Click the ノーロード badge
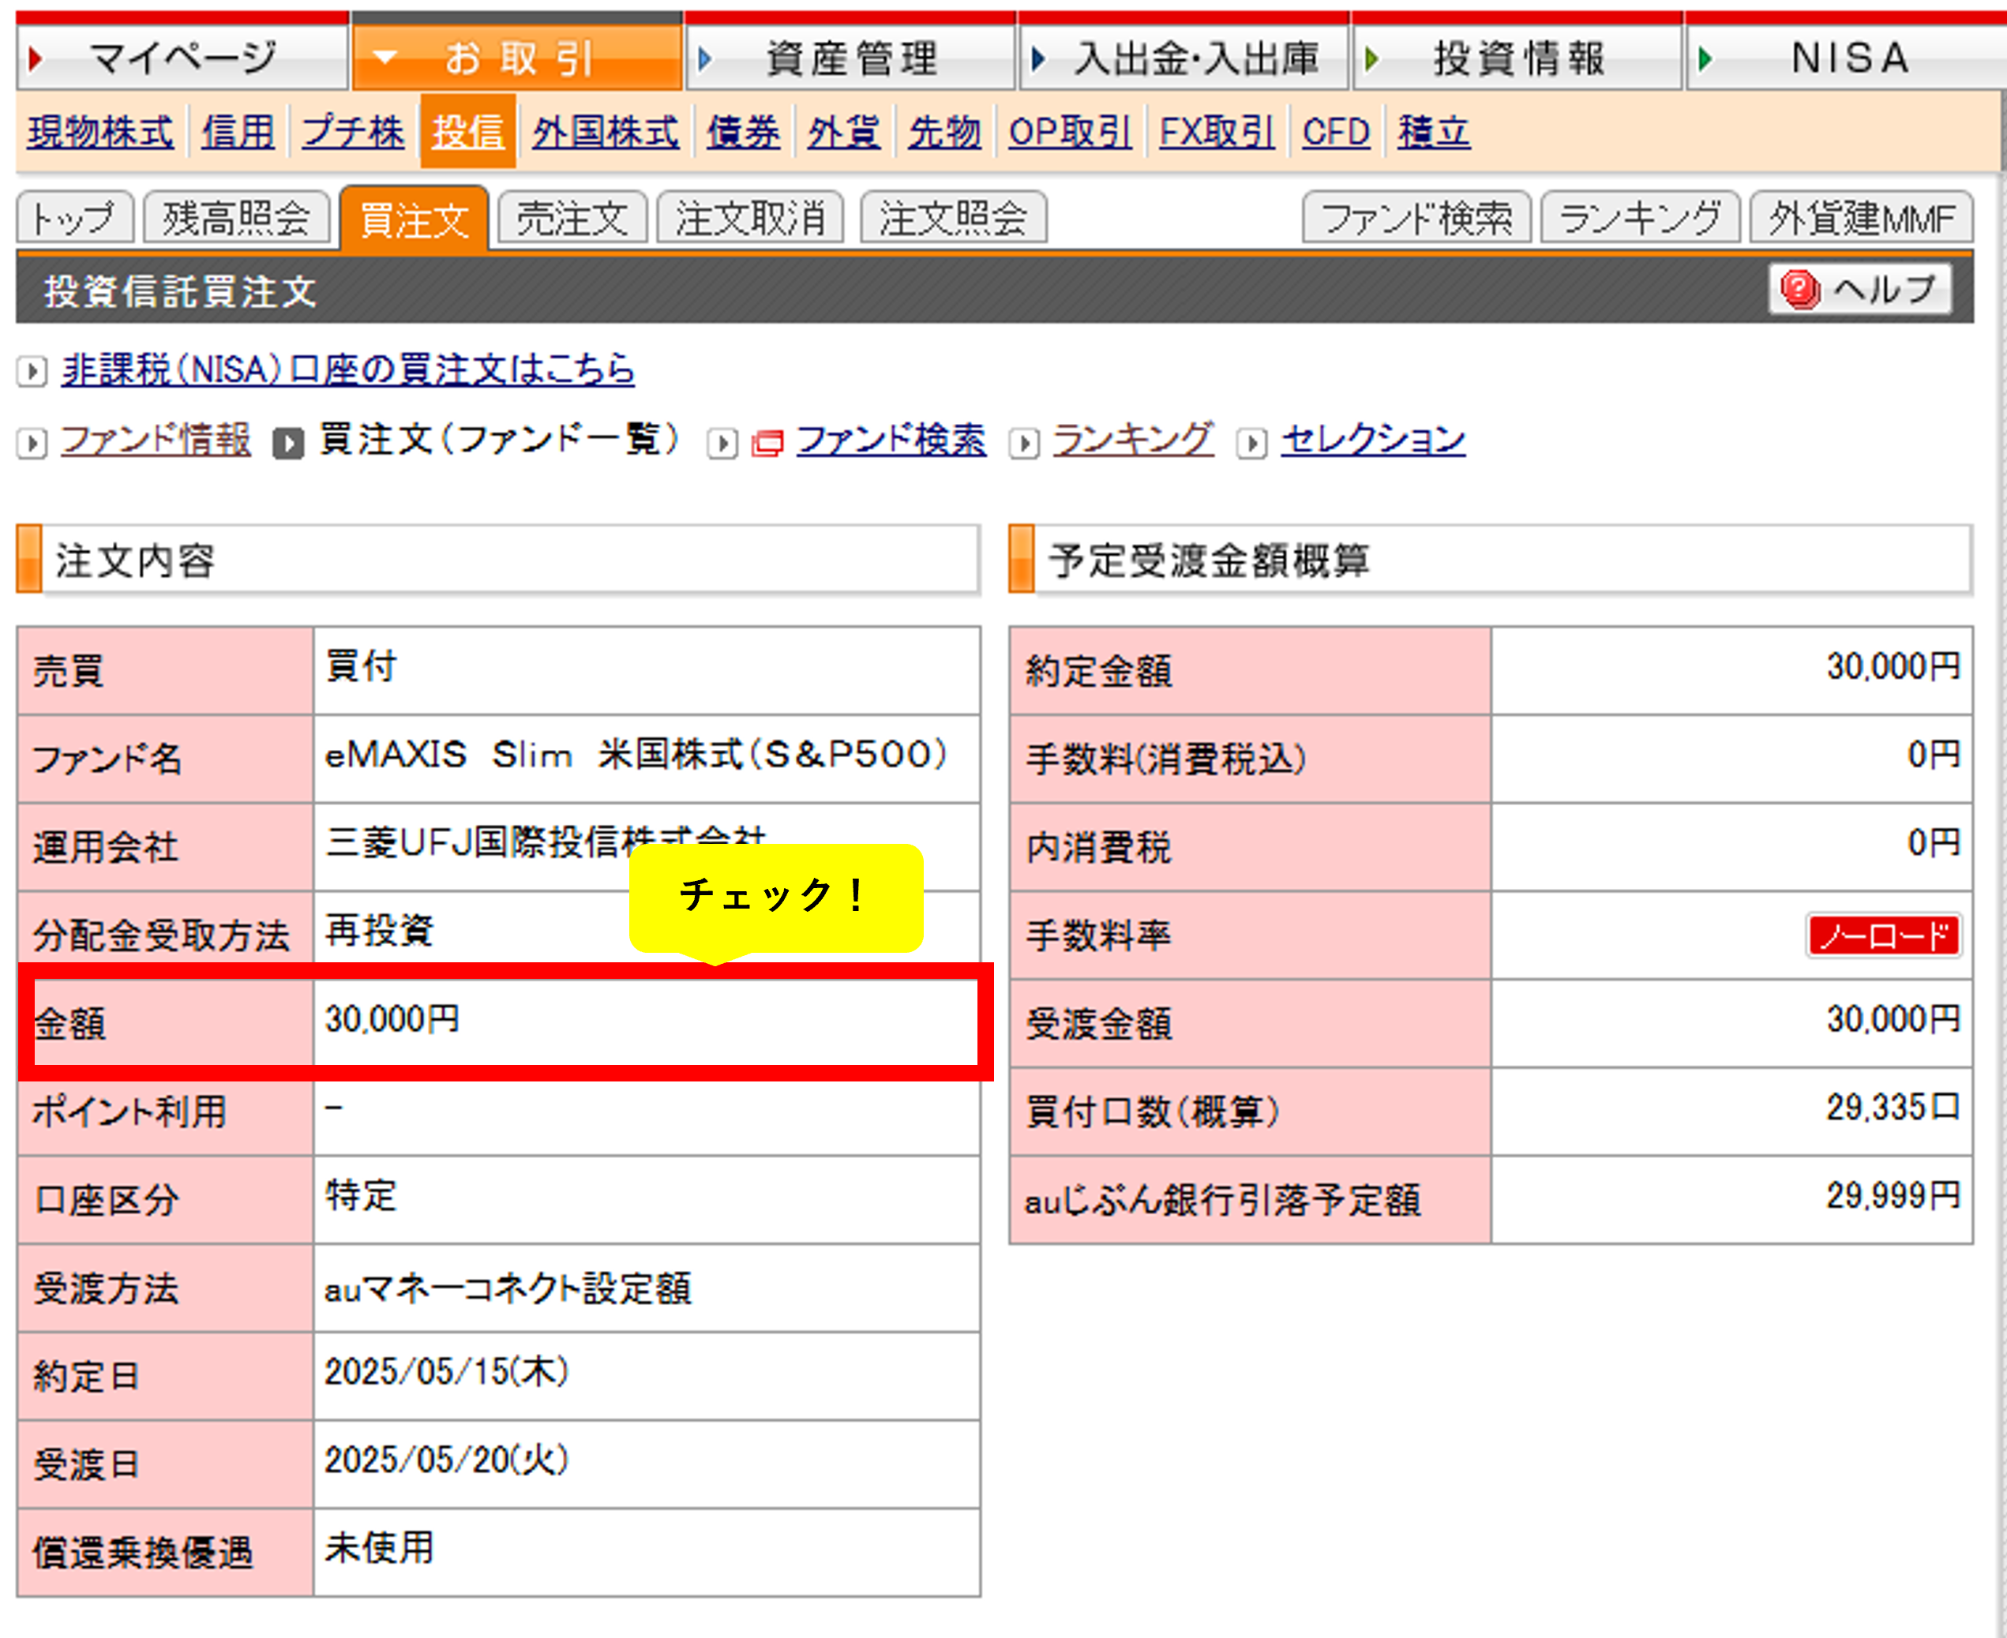2007x1638 pixels. 1883,936
